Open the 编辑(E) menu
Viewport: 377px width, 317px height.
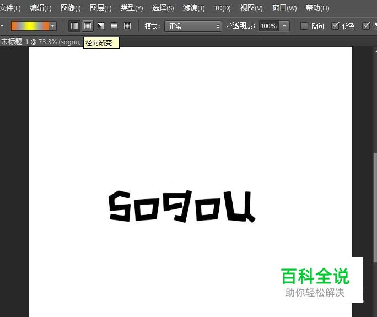tap(41, 8)
